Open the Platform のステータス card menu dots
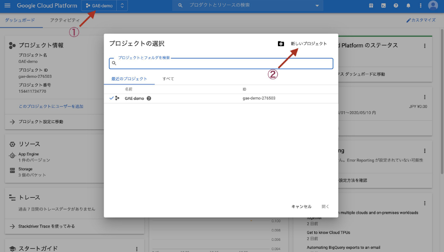 (x=424, y=46)
